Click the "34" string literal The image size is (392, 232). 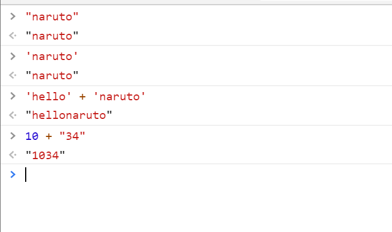click(x=72, y=136)
